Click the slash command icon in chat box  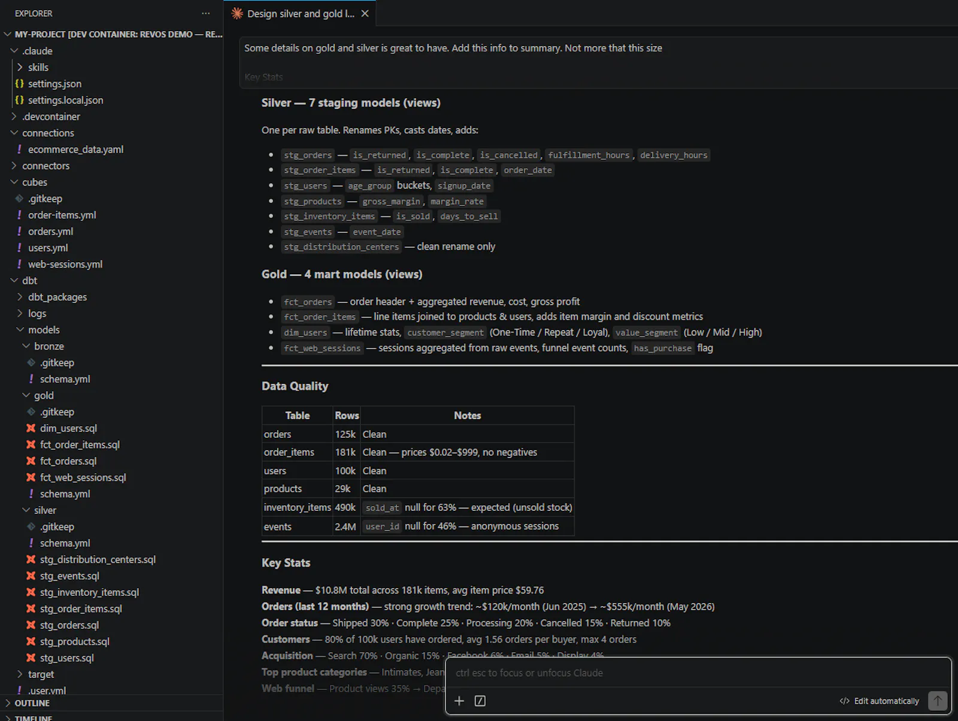(x=480, y=701)
